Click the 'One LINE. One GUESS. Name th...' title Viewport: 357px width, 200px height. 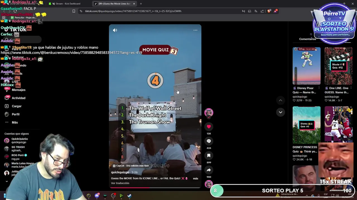(337, 90)
